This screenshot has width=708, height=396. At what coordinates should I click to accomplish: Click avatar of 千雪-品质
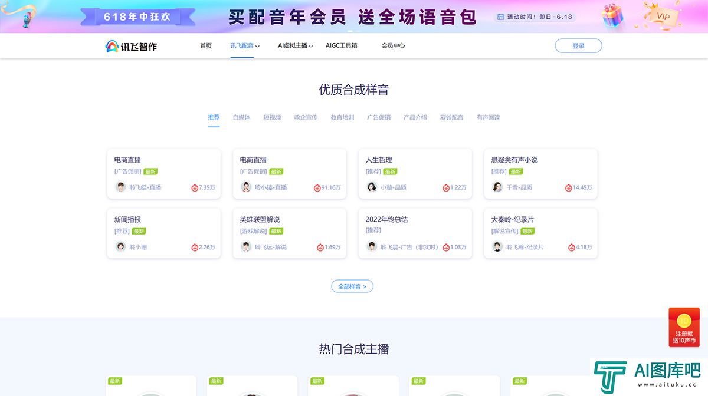[x=497, y=187]
